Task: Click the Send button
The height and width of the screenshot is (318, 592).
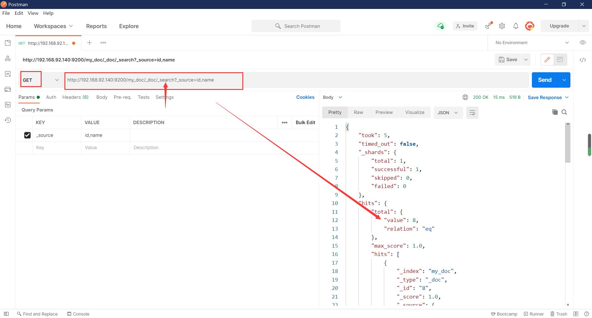Action: (x=545, y=80)
